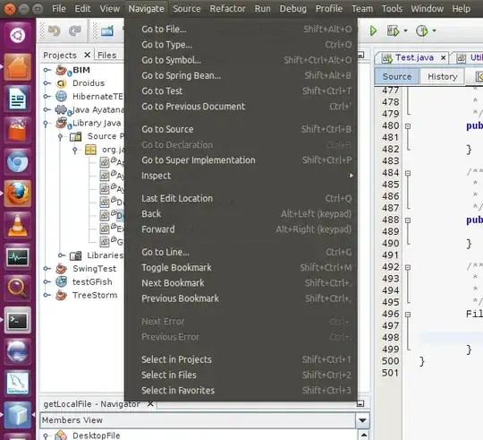Image resolution: width=483 pixels, height=440 pixels.
Task: Open the Members View dropdown
Action: click(362, 420)
